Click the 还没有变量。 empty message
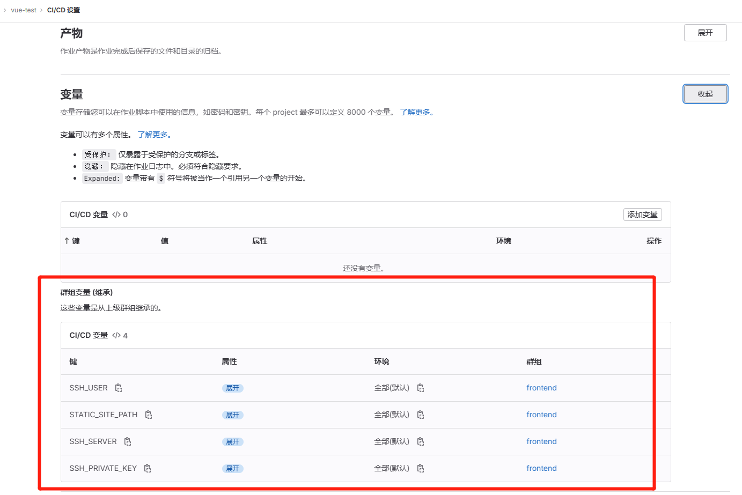 365,268
